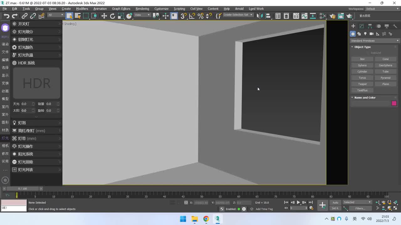Switch to the Utilities wrench tab
The width and height of the screenshot is (401, 225).
(x=395, y=26)
